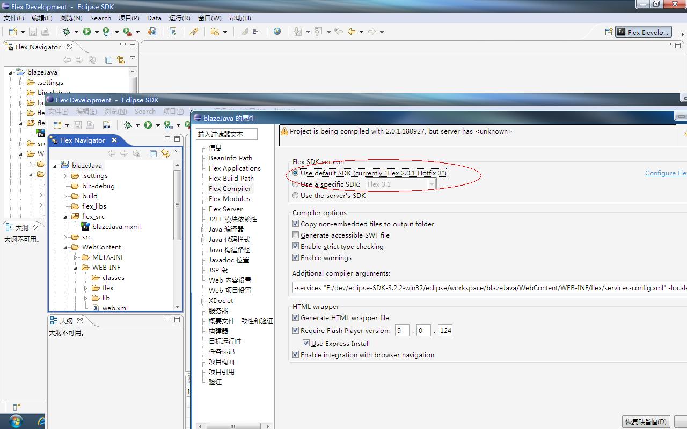Open 帮助(H) menu in back window
This screenshot has height=429, width=687.
click(240, 18)
